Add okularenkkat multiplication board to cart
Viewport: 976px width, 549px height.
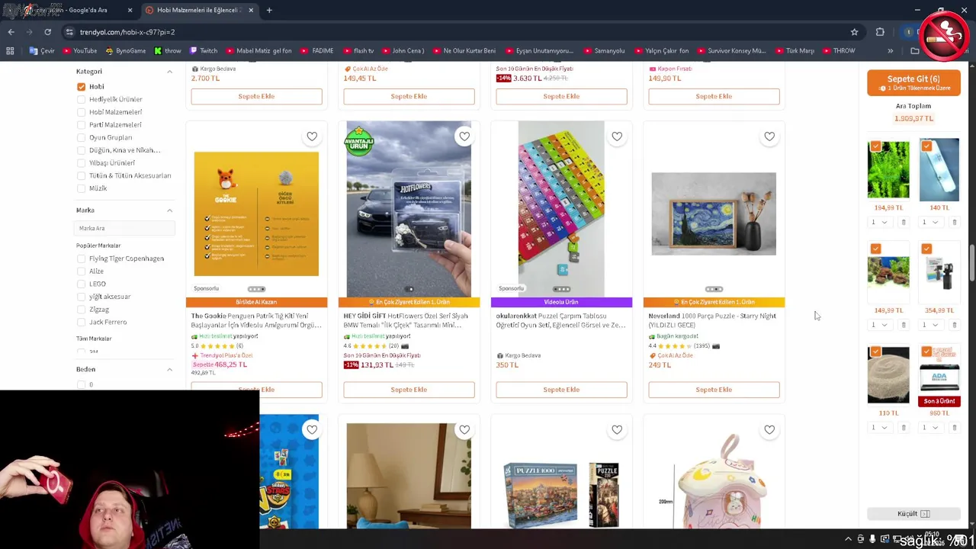(x=561, y=390)
